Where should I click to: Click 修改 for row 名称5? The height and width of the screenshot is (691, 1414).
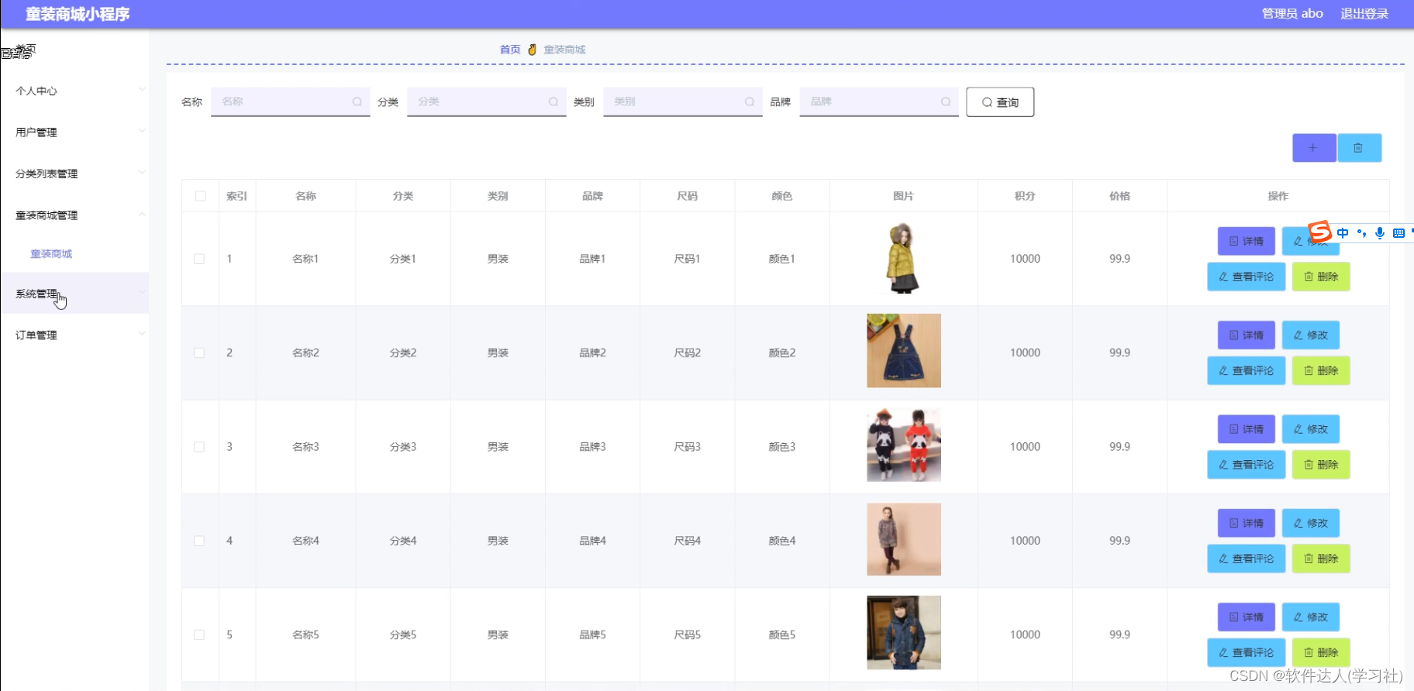[x=1310, y=617]
